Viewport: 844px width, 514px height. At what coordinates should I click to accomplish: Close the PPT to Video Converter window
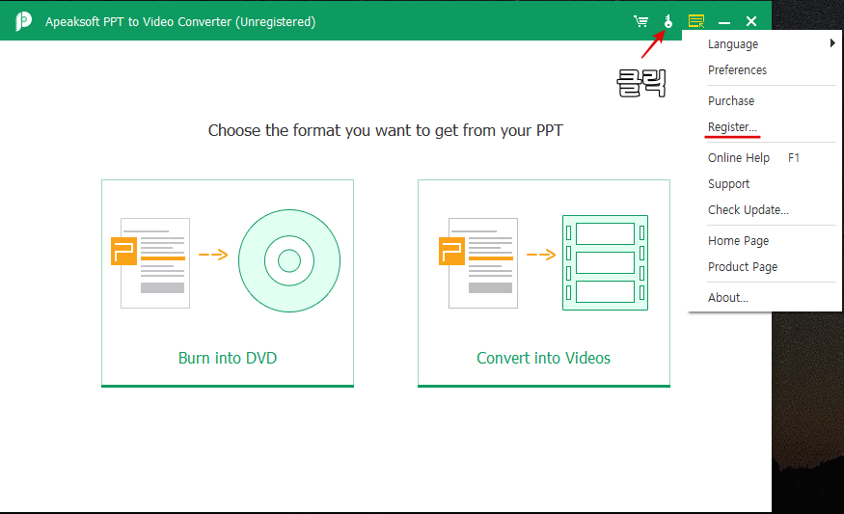coord(751,21)
